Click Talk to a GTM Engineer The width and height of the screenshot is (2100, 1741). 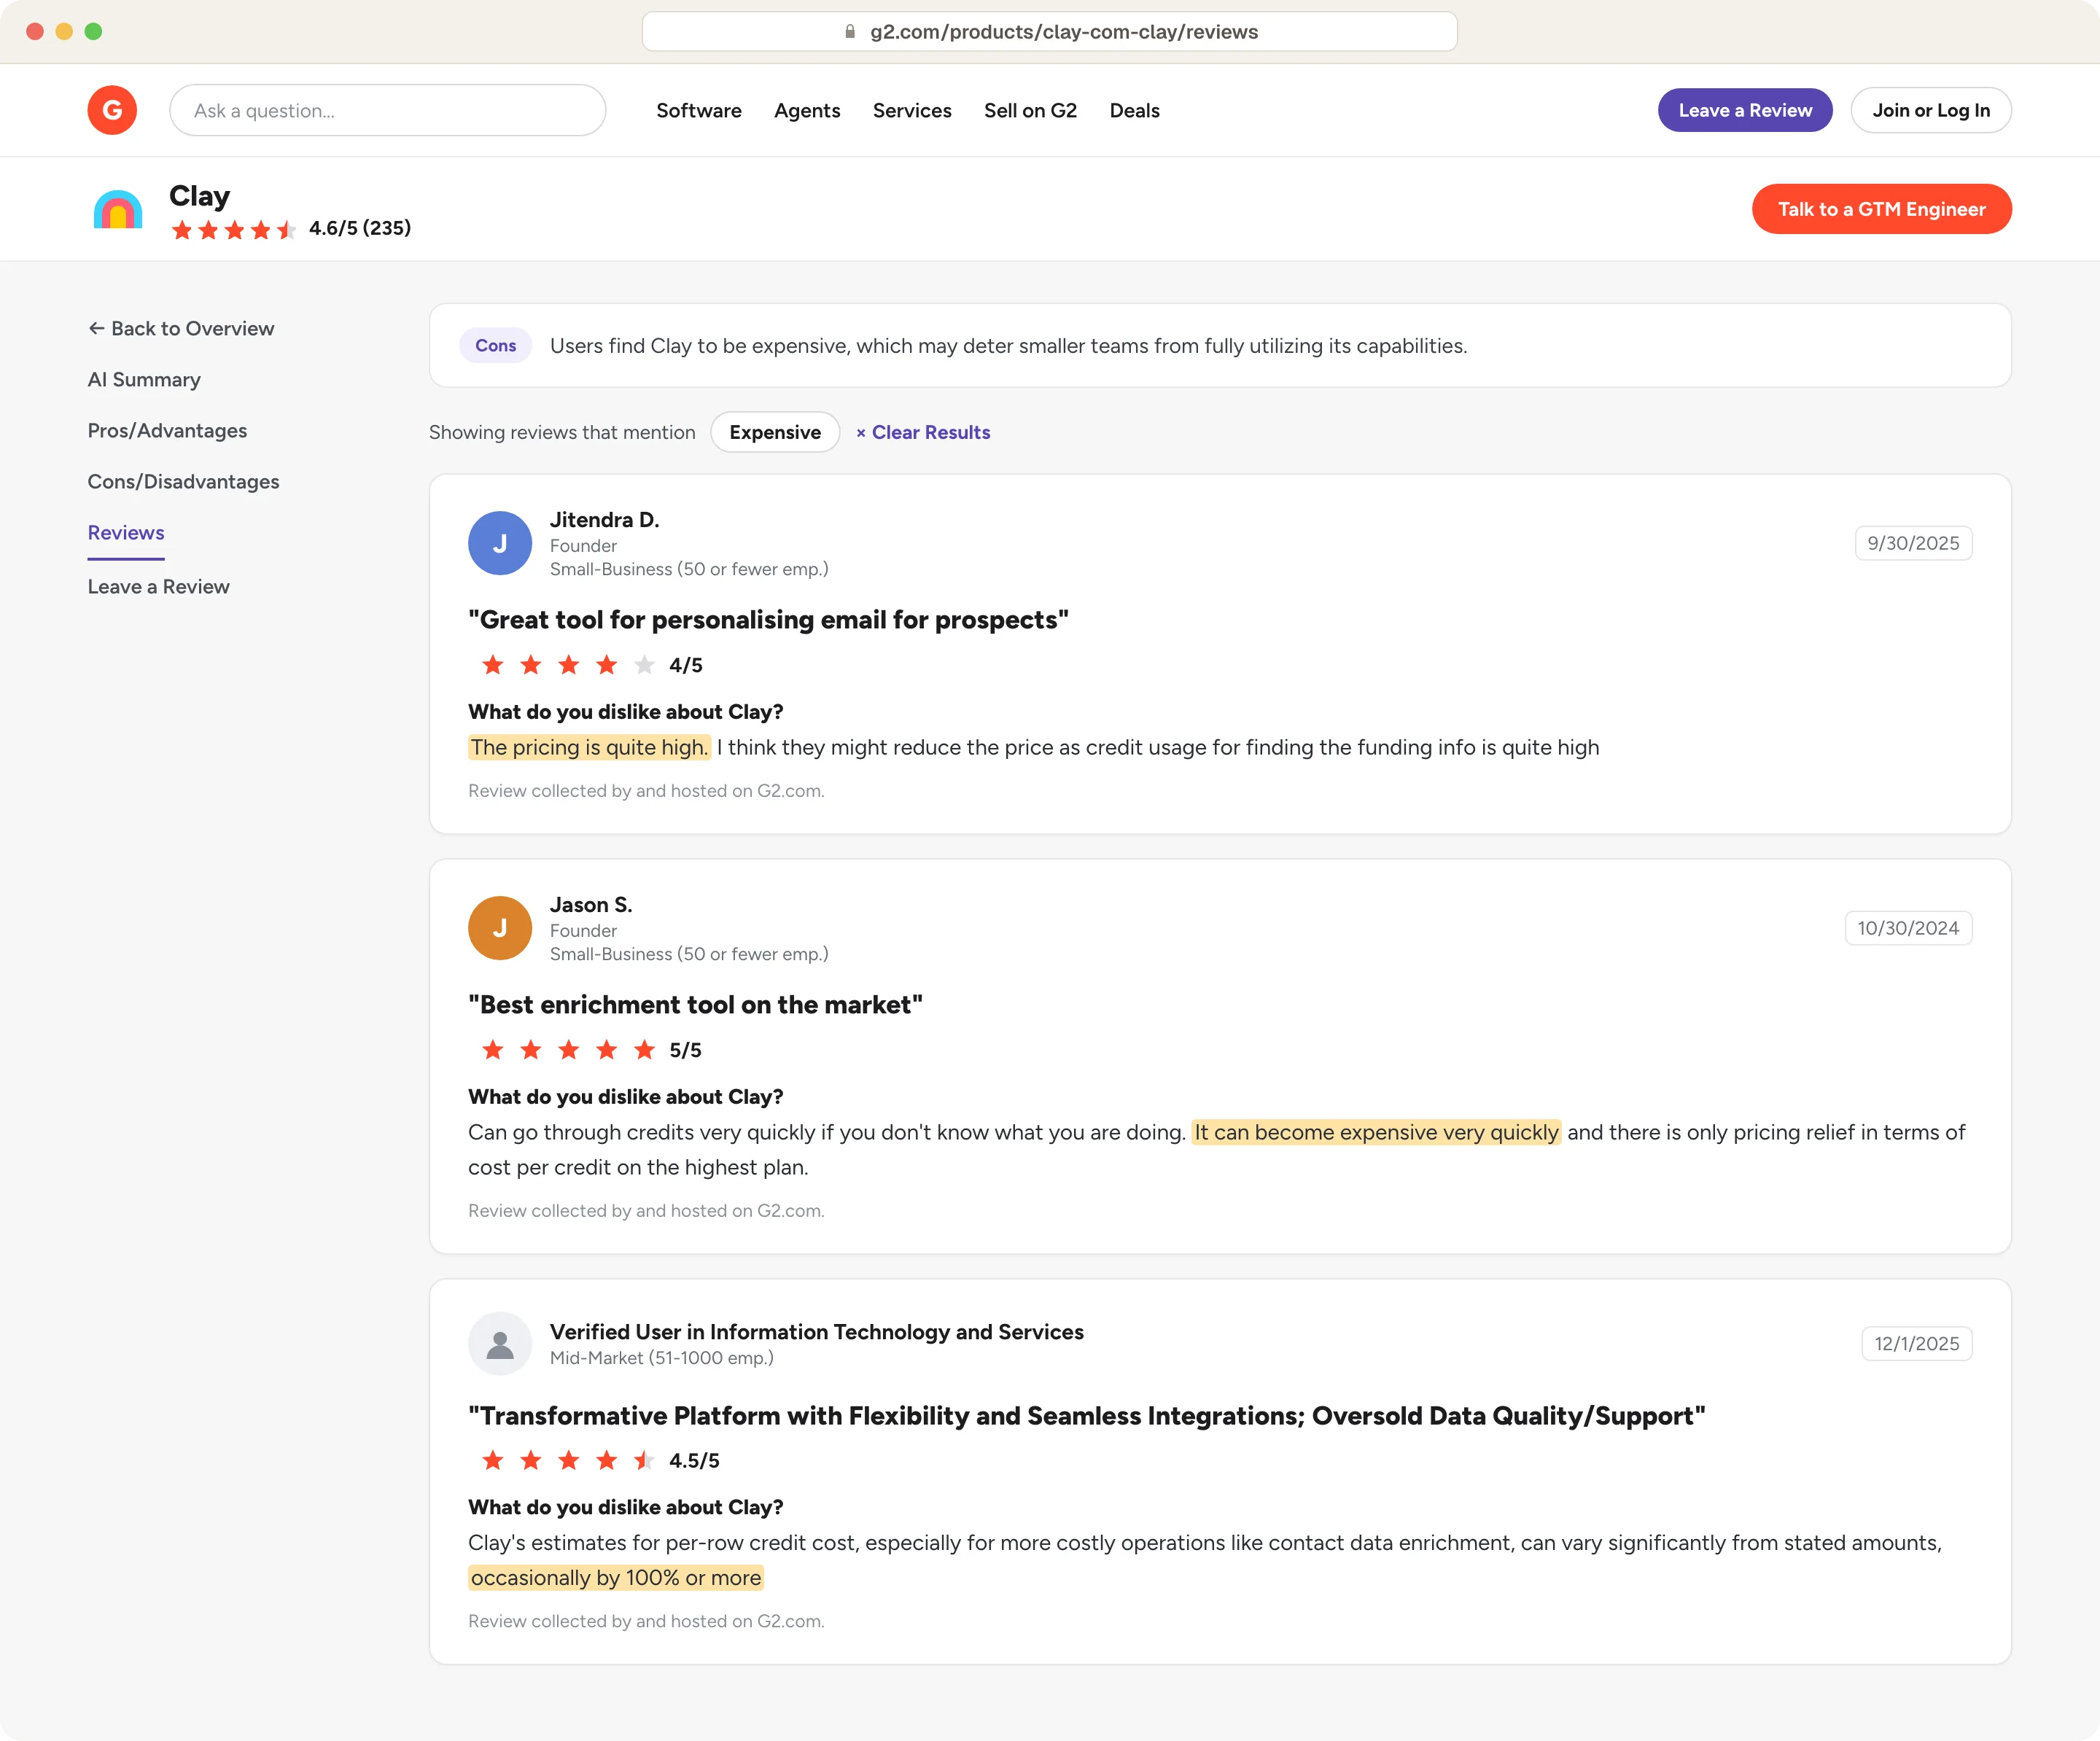click(x=1881, y=209)
